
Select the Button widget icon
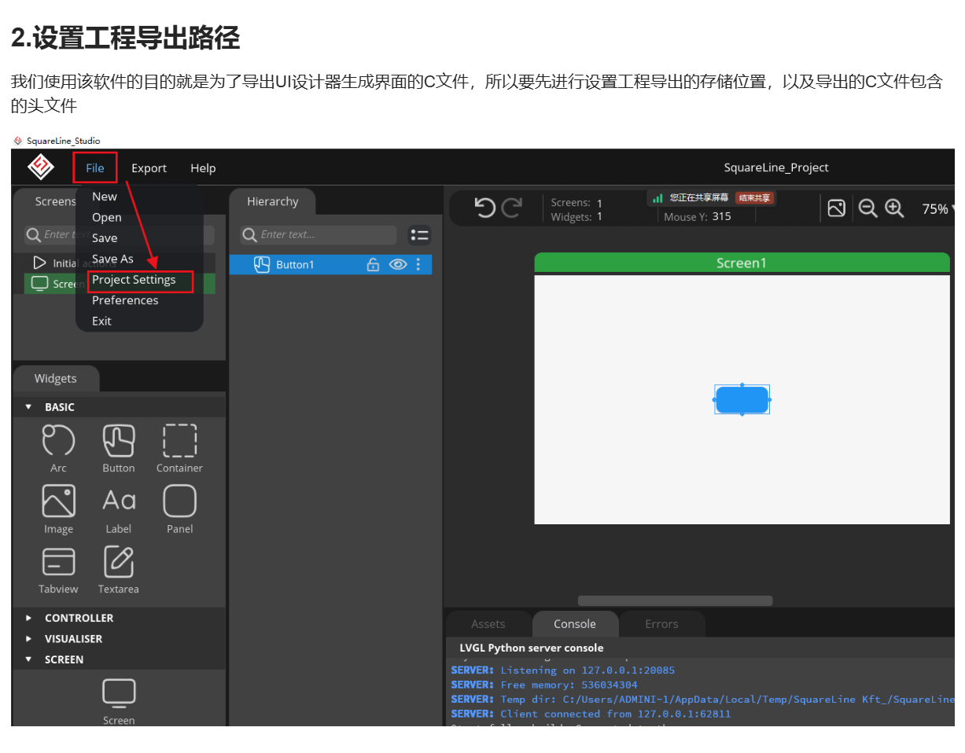[119, 440]
